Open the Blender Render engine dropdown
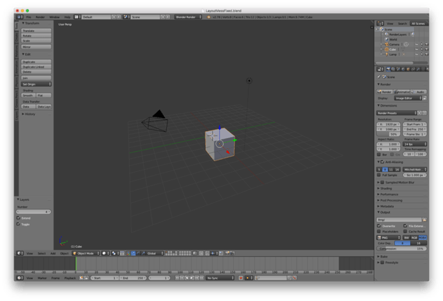The image size is (443, 301). point(188,17)
